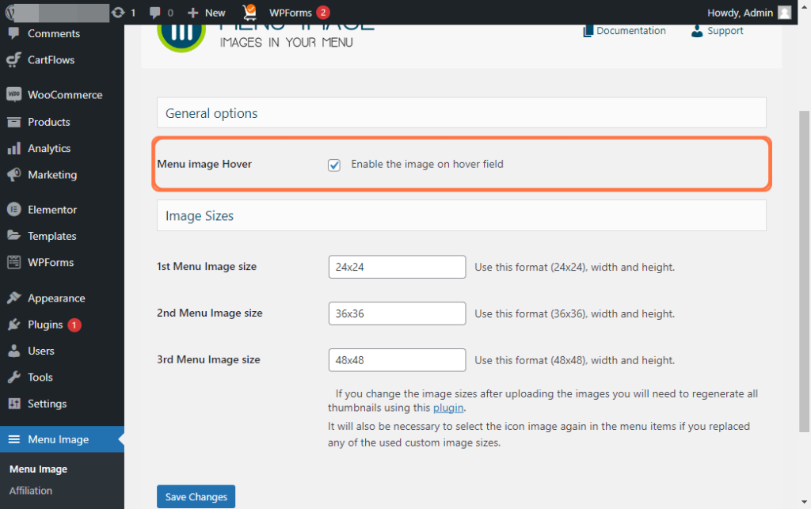
Task: Click the Comments sidebar icon
Action: pos(14,33)
